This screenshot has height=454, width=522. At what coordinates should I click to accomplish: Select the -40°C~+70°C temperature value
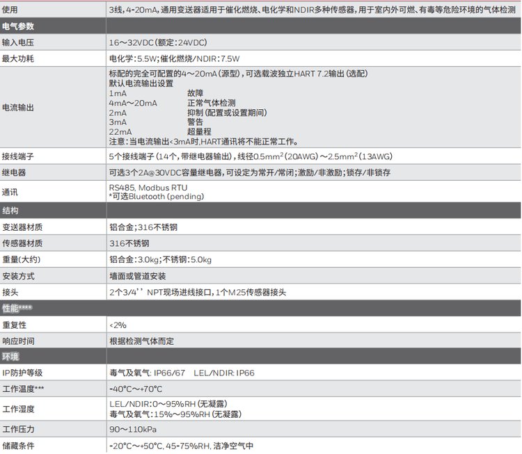(x=138, y=389)
